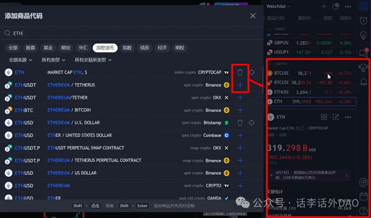The height and width of the screenshot is (218, 371).
Task: Open notifications bell sidebar icon
Action: (x=363, y=82)
